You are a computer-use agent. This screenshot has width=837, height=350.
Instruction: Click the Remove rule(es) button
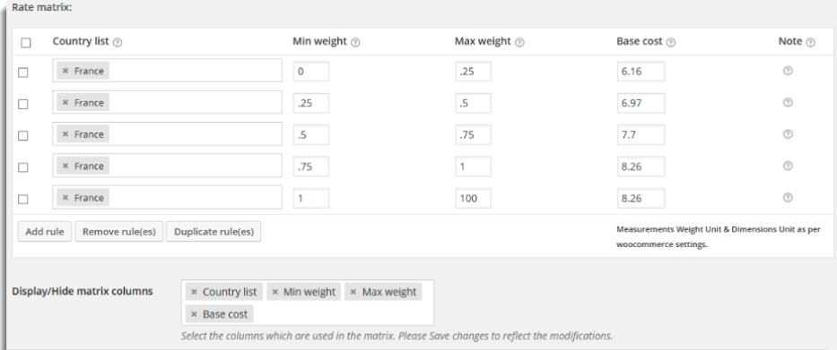pos(119,232)
